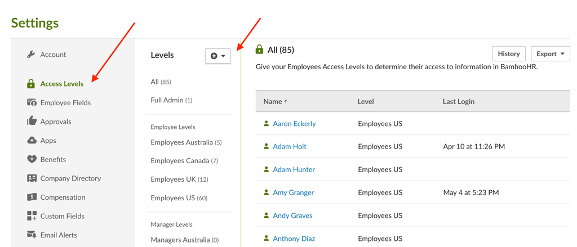
Task: Click the Level column header
Action: 366,101
